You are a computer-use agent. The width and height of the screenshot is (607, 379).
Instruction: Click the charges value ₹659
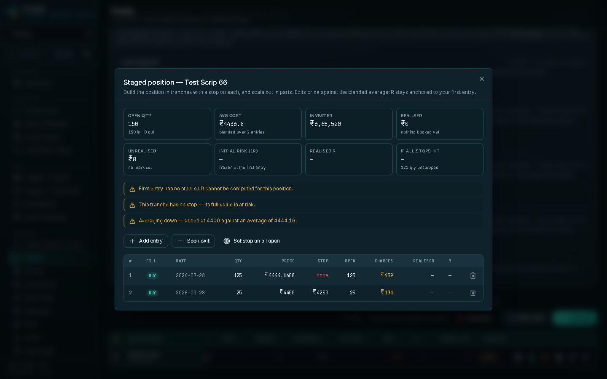pyautogui.click(x=387, y=275)
